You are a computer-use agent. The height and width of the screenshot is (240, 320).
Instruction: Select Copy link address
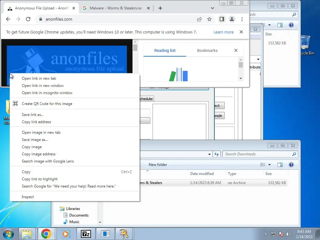click(75, 122)
